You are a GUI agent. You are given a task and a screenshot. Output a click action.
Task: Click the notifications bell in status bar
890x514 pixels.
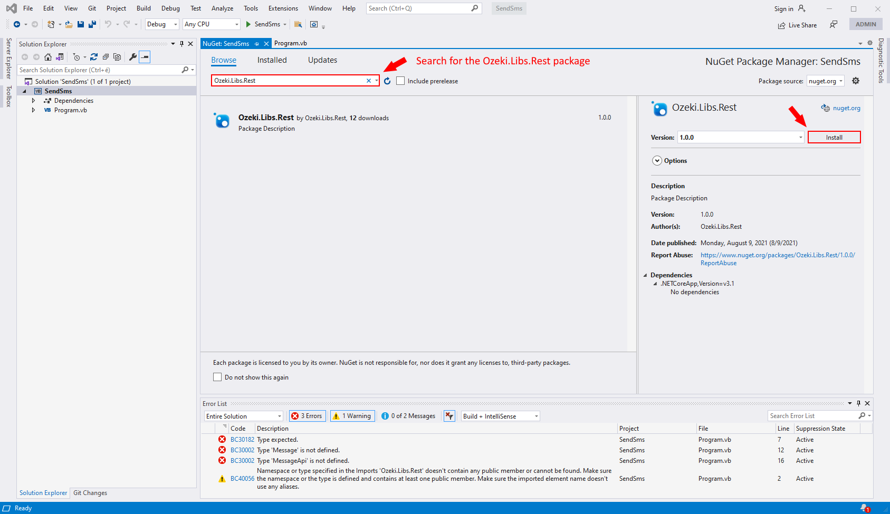pyautogui.click(x=864, y=508)
